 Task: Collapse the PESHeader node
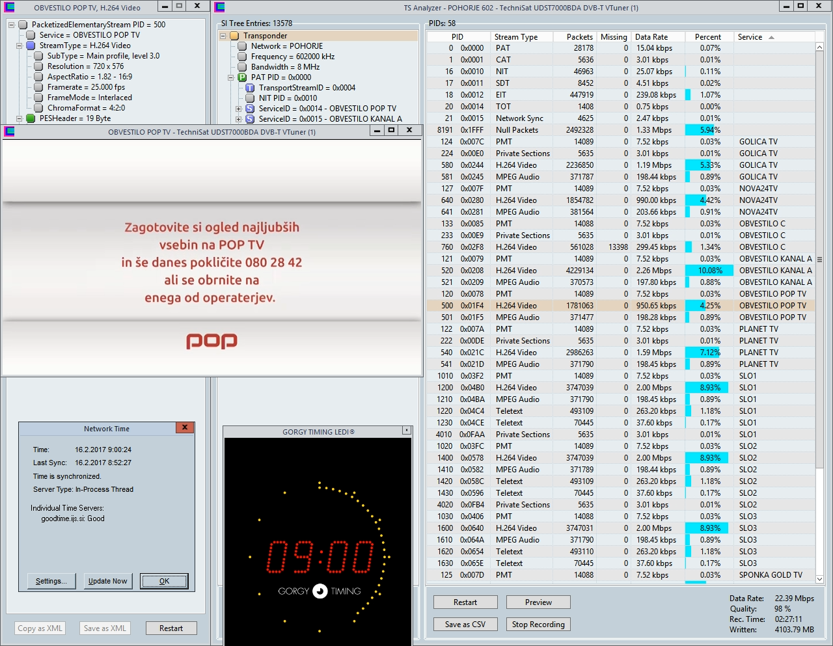tap(20, 118)
